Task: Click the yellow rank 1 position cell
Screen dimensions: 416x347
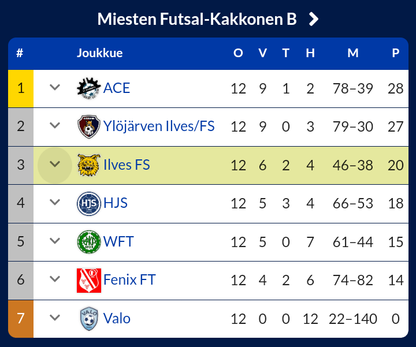Action: (x=21, y=88)
